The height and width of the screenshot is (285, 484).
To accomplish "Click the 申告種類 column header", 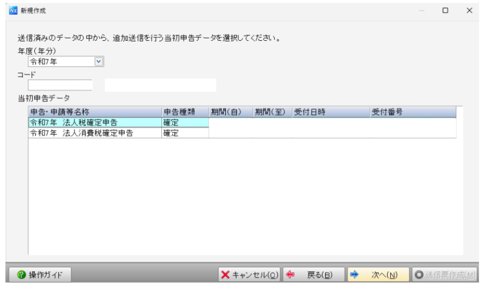I will click(185, 112).
